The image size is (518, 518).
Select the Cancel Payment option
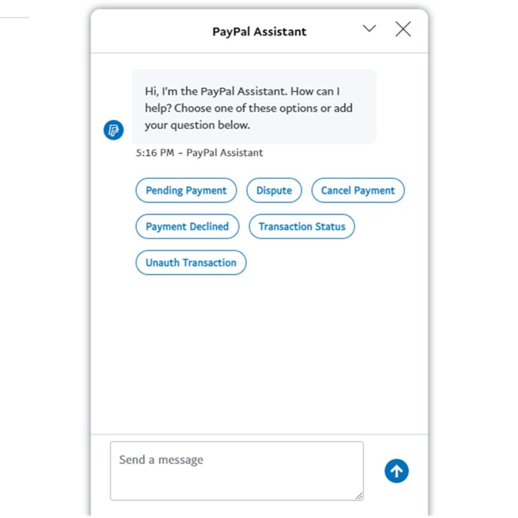[358, 190]
